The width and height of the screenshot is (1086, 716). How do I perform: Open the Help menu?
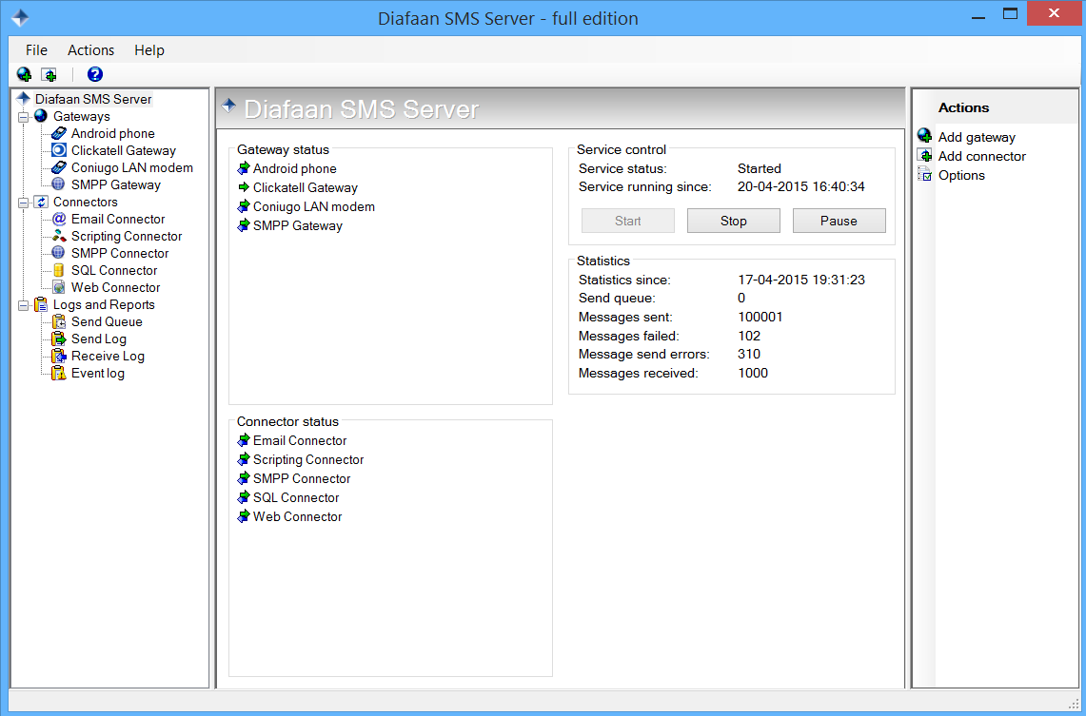149,49
